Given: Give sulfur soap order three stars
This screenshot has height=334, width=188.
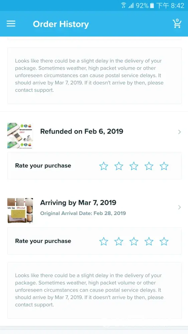Looking at the screenshot, I should click(134, 241).
